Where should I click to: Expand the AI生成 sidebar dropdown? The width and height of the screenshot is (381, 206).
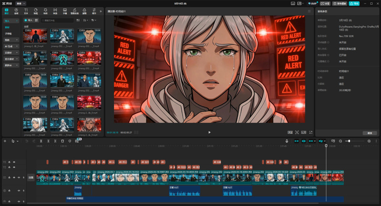(11, 46)
